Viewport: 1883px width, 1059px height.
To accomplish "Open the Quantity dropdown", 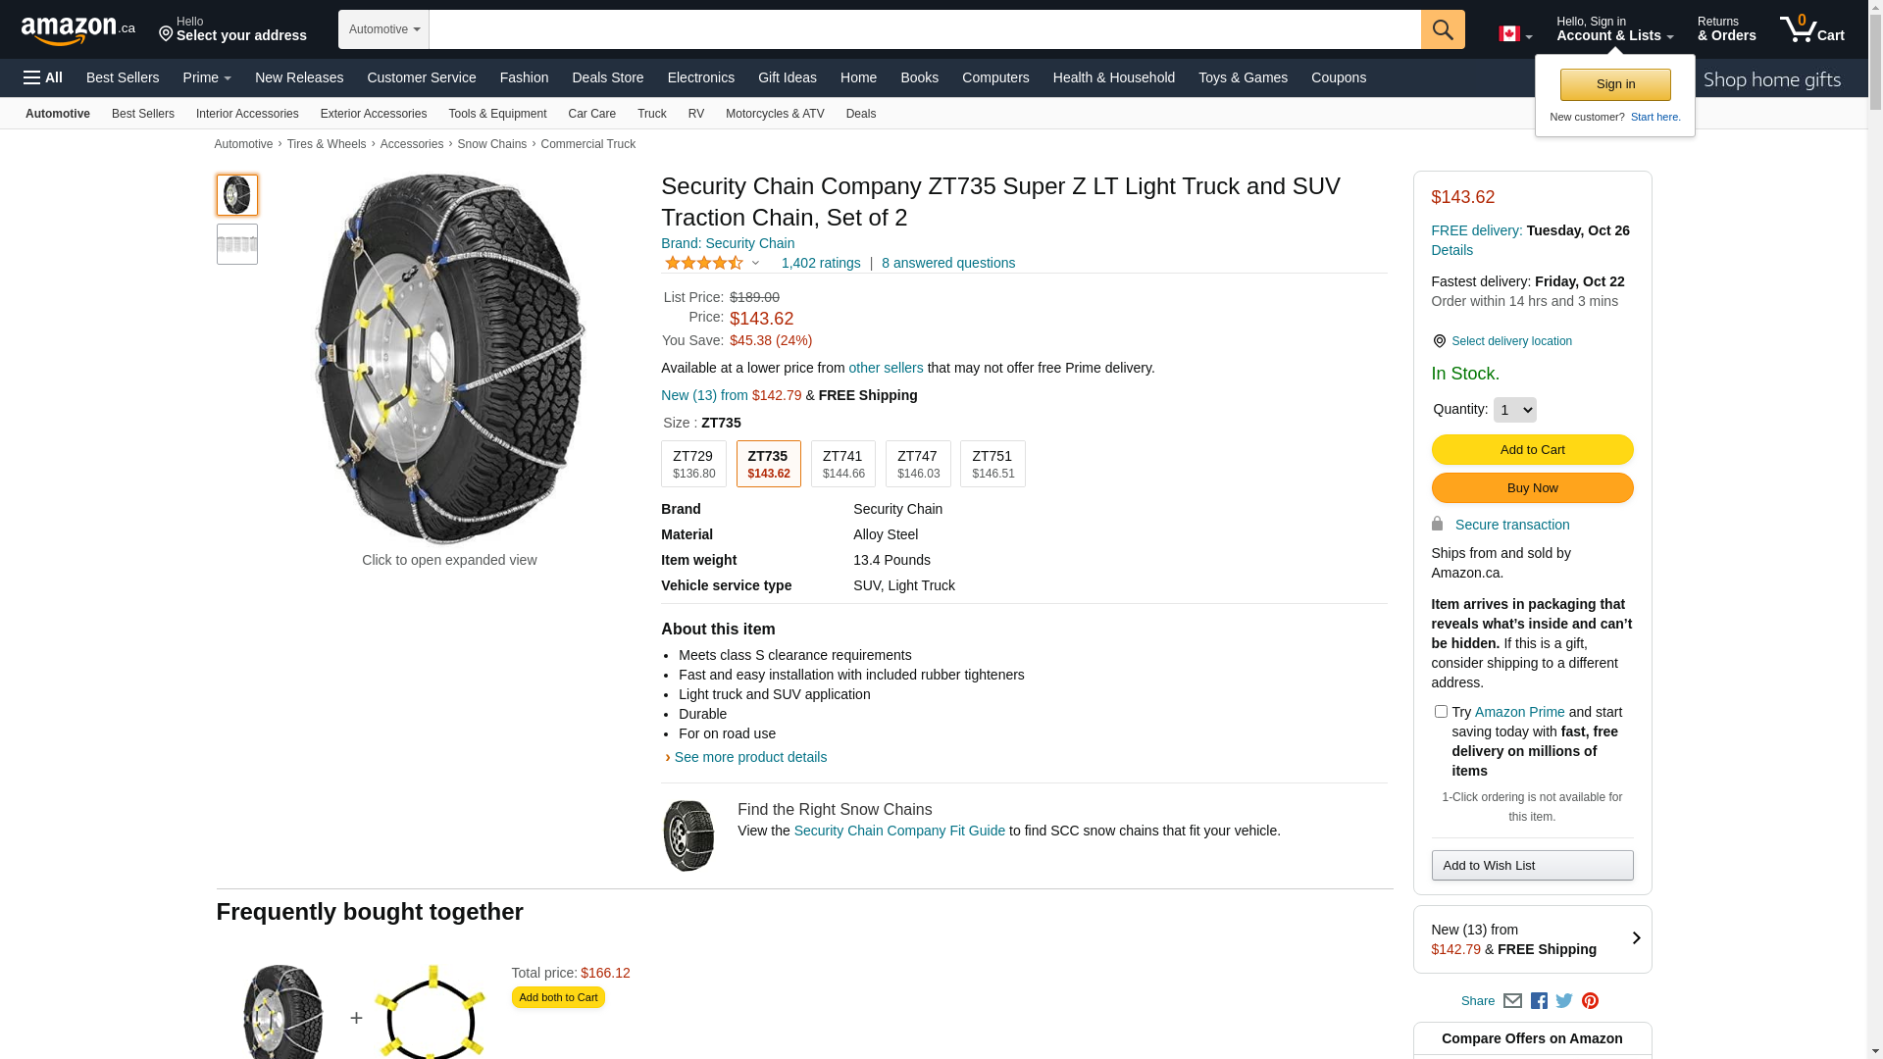I will tap(1514, 410).
